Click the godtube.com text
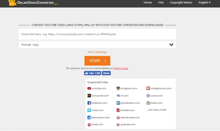This screenshot has height=131, width=220. 128,124
